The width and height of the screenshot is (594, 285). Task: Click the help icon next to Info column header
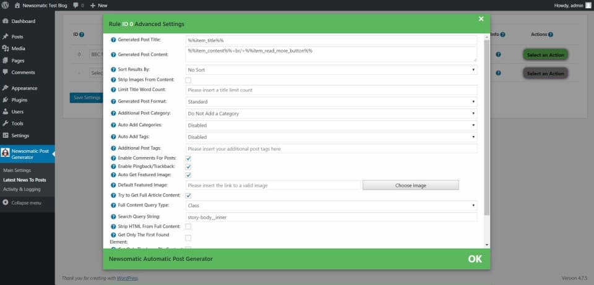(x=502, y=35)
